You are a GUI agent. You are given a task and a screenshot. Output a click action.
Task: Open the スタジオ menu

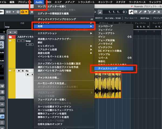121,2
